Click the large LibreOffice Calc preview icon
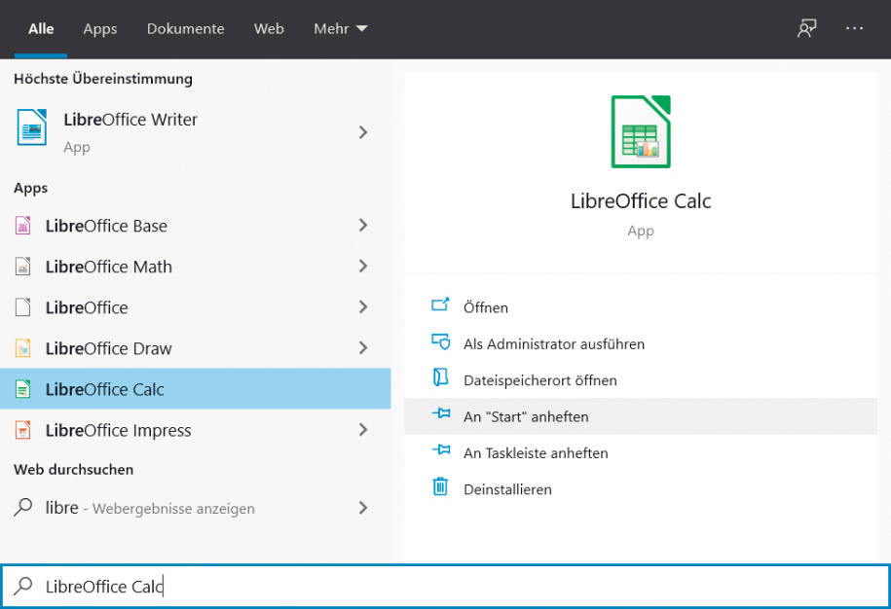 tap(641, 131)
